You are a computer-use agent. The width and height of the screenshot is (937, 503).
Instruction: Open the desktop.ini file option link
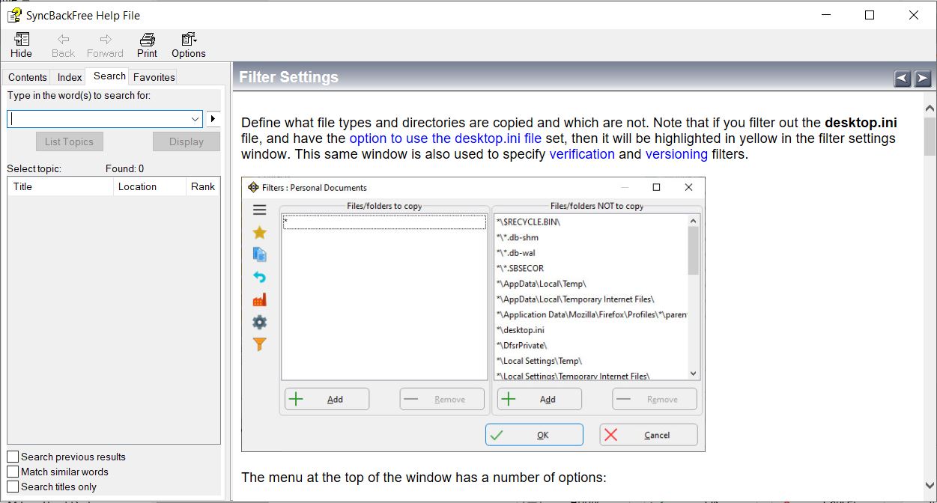tap(446, 138)
